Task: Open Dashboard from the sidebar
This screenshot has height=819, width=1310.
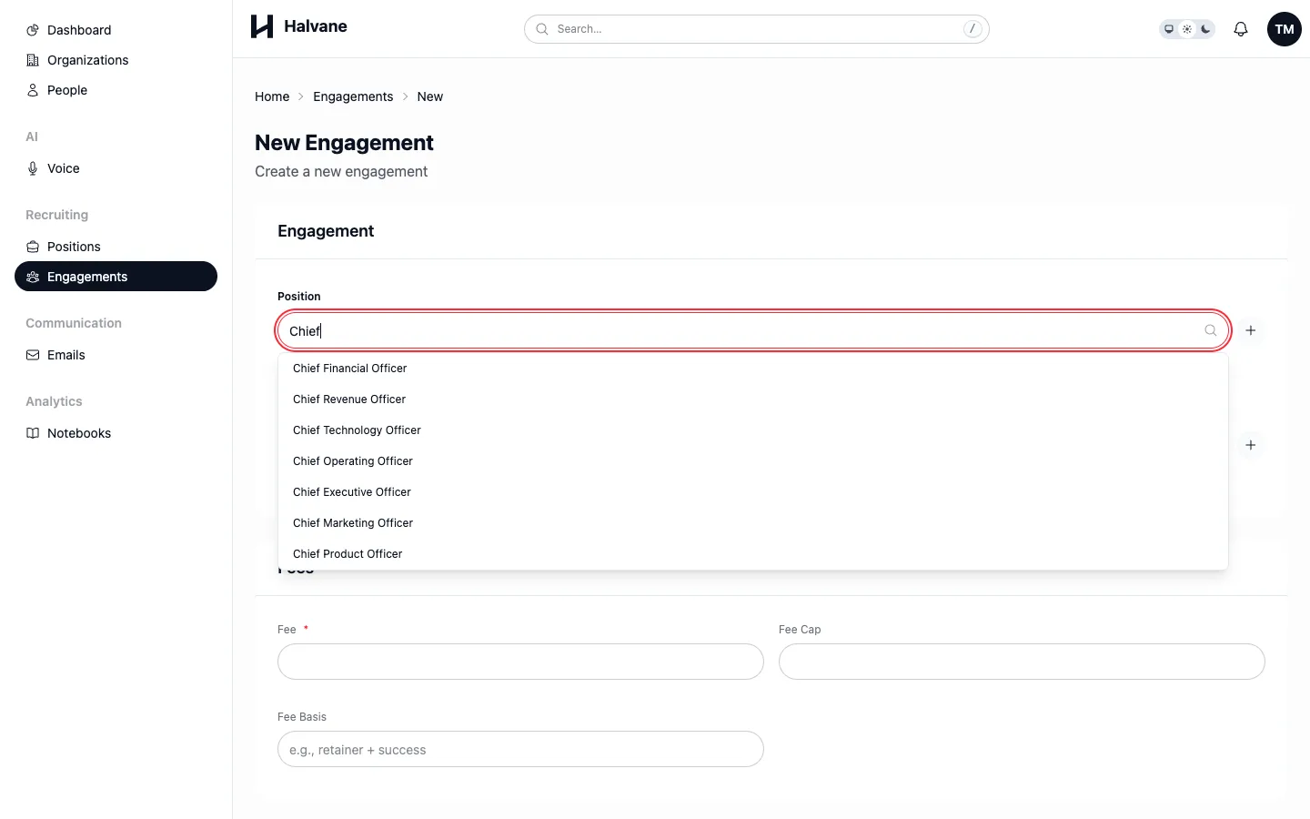Action: pyautogui.click(x=116, y=30)
